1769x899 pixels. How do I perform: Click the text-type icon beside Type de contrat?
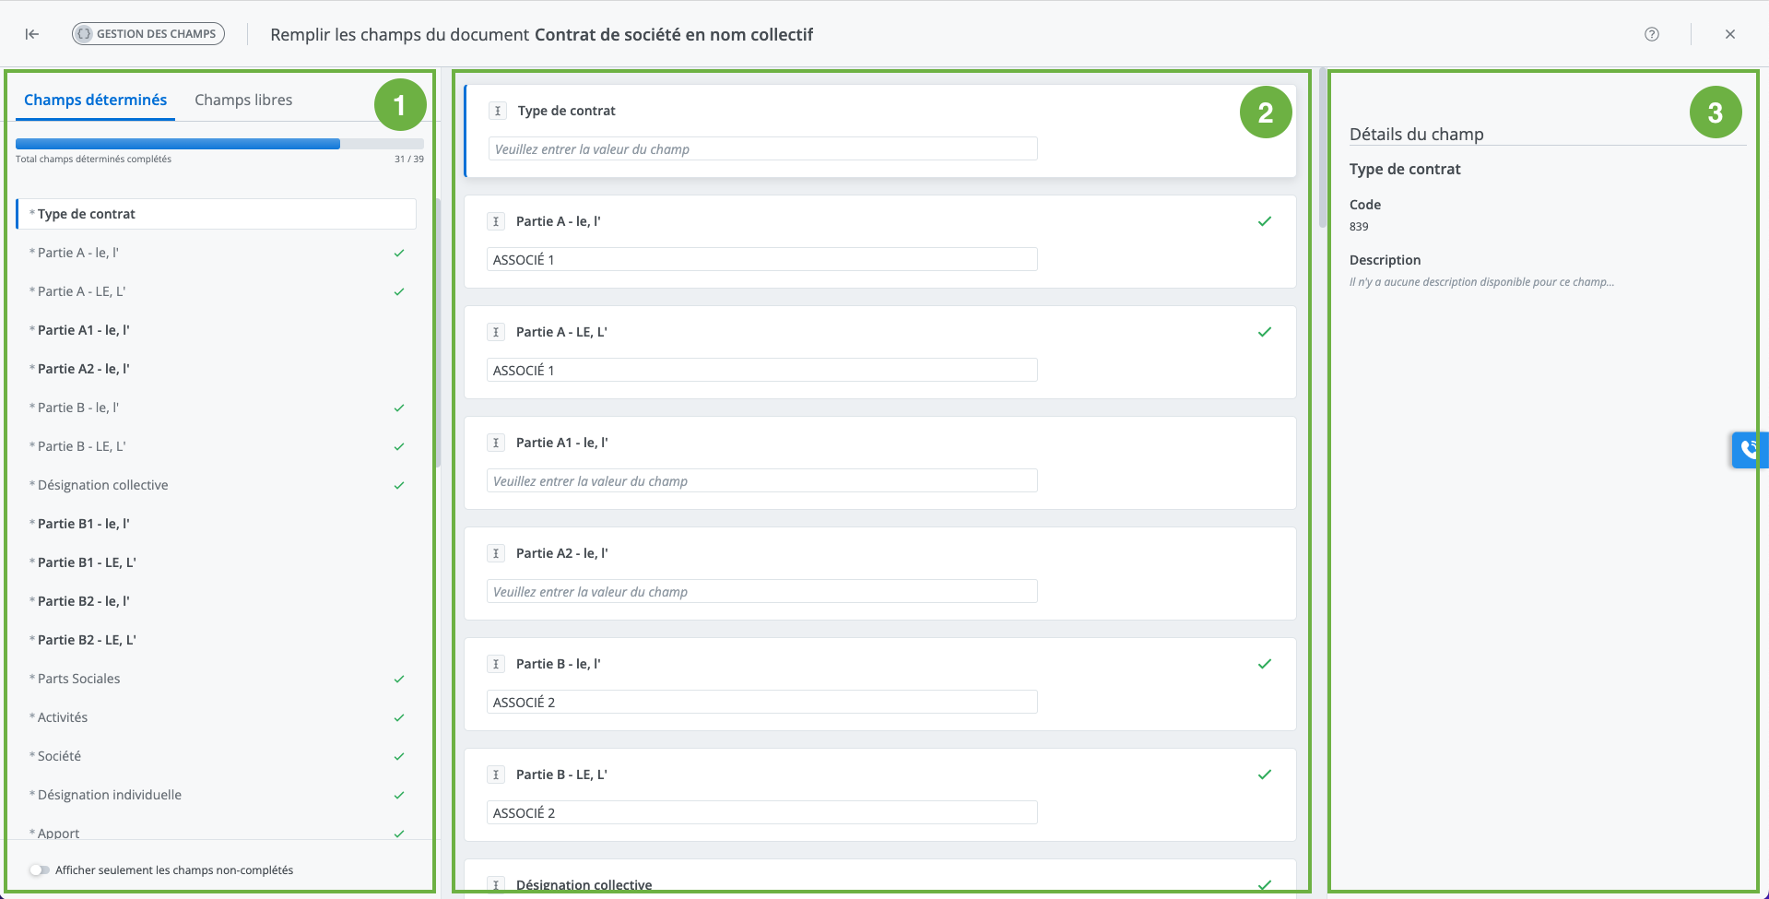pyautogui.click(x=498, y=111)
